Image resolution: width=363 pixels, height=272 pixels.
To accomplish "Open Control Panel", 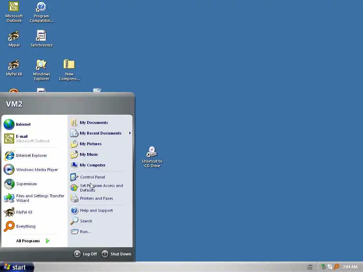I will point(100,177).
